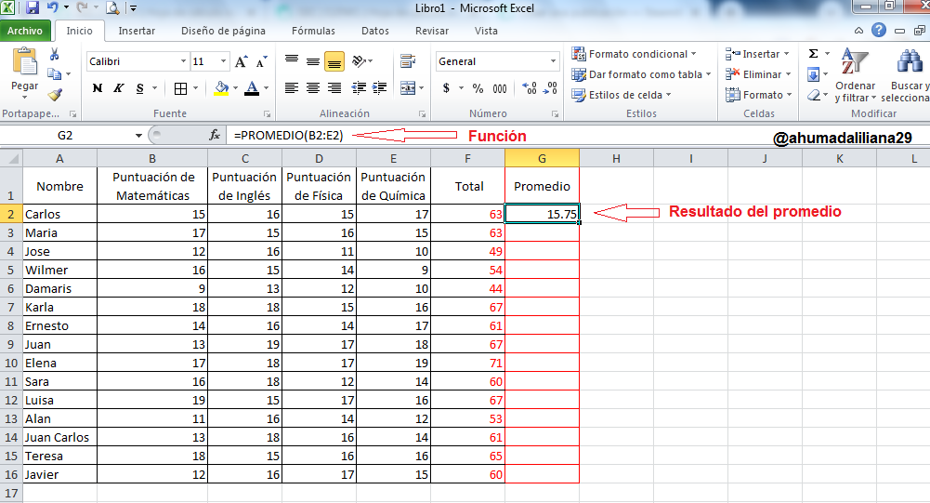Image resolution: width=930 pixels, height=503 pixels.
Task: Switch to Diseño de página tab
Action: point(223,31)
